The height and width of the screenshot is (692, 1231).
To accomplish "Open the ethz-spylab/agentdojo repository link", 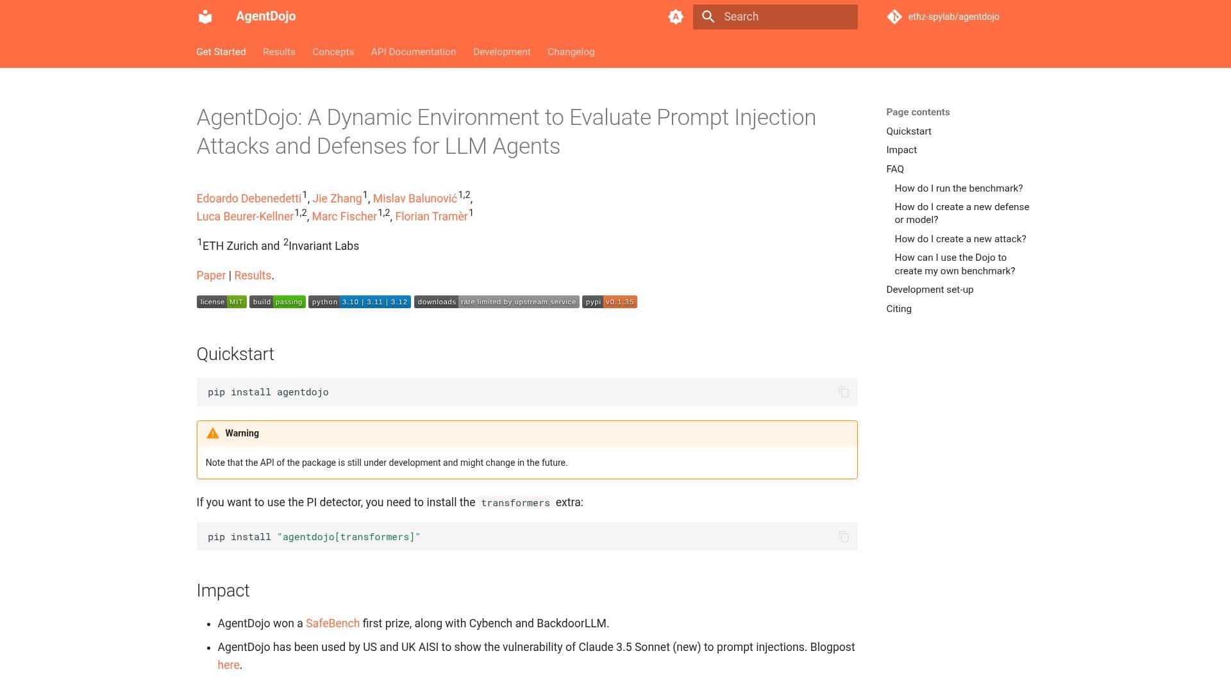I will [x=953, y=17].
